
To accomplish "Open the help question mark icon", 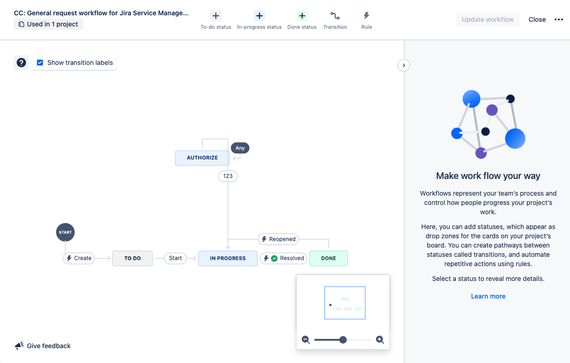I will [21, 63].
